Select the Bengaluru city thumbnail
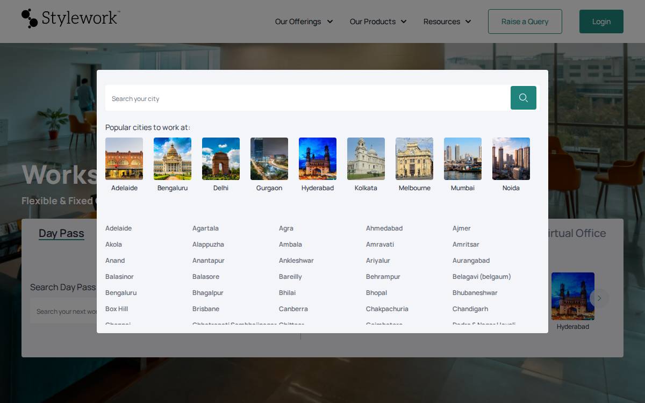Image resolution: width=645 pixels, height=403 pixels. (173, 159)
